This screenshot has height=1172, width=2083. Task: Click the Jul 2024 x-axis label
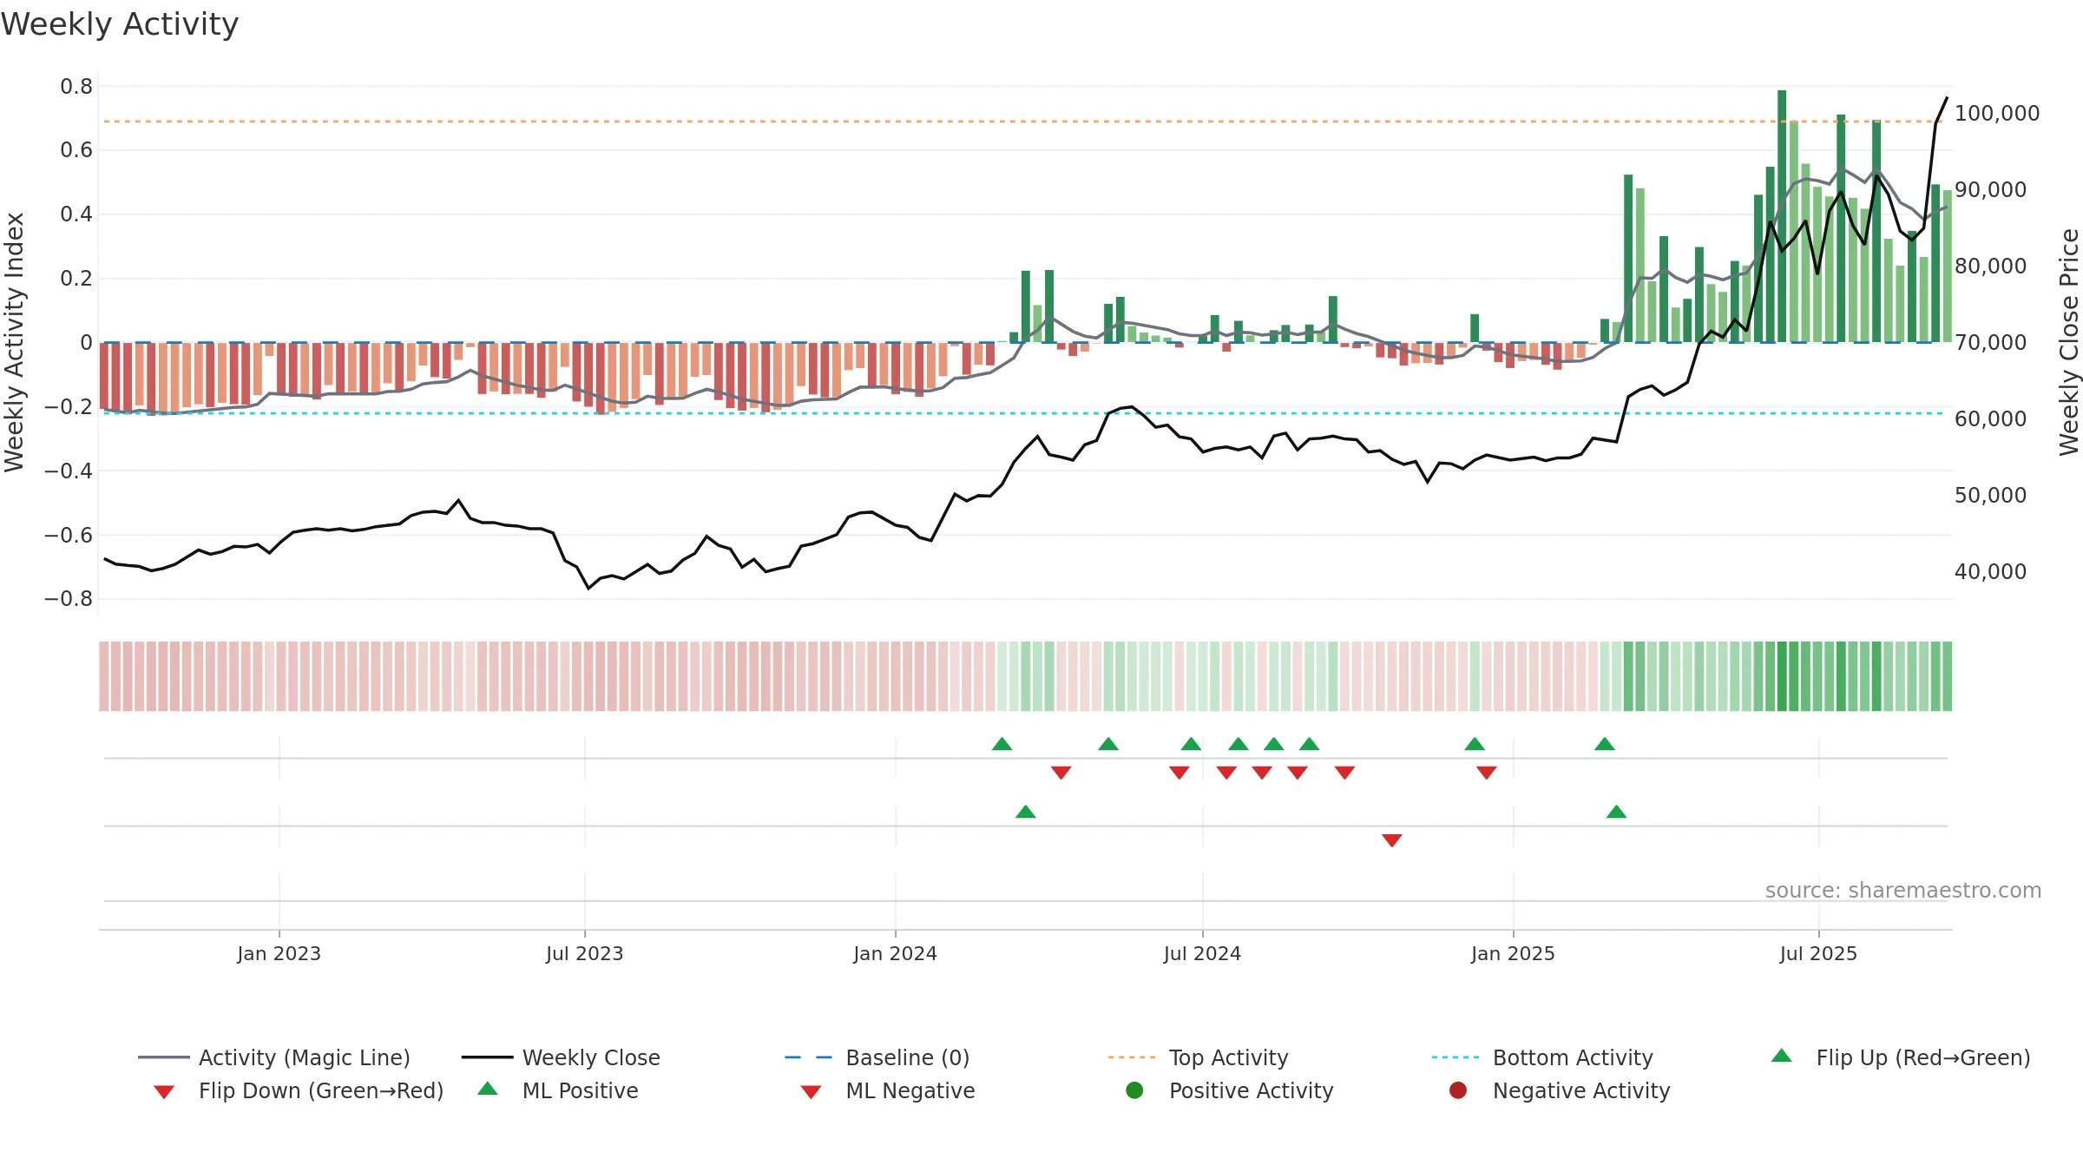(1202, 953)
